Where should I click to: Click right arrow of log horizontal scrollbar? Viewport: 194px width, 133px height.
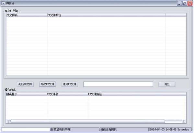[x=184, y=121]
